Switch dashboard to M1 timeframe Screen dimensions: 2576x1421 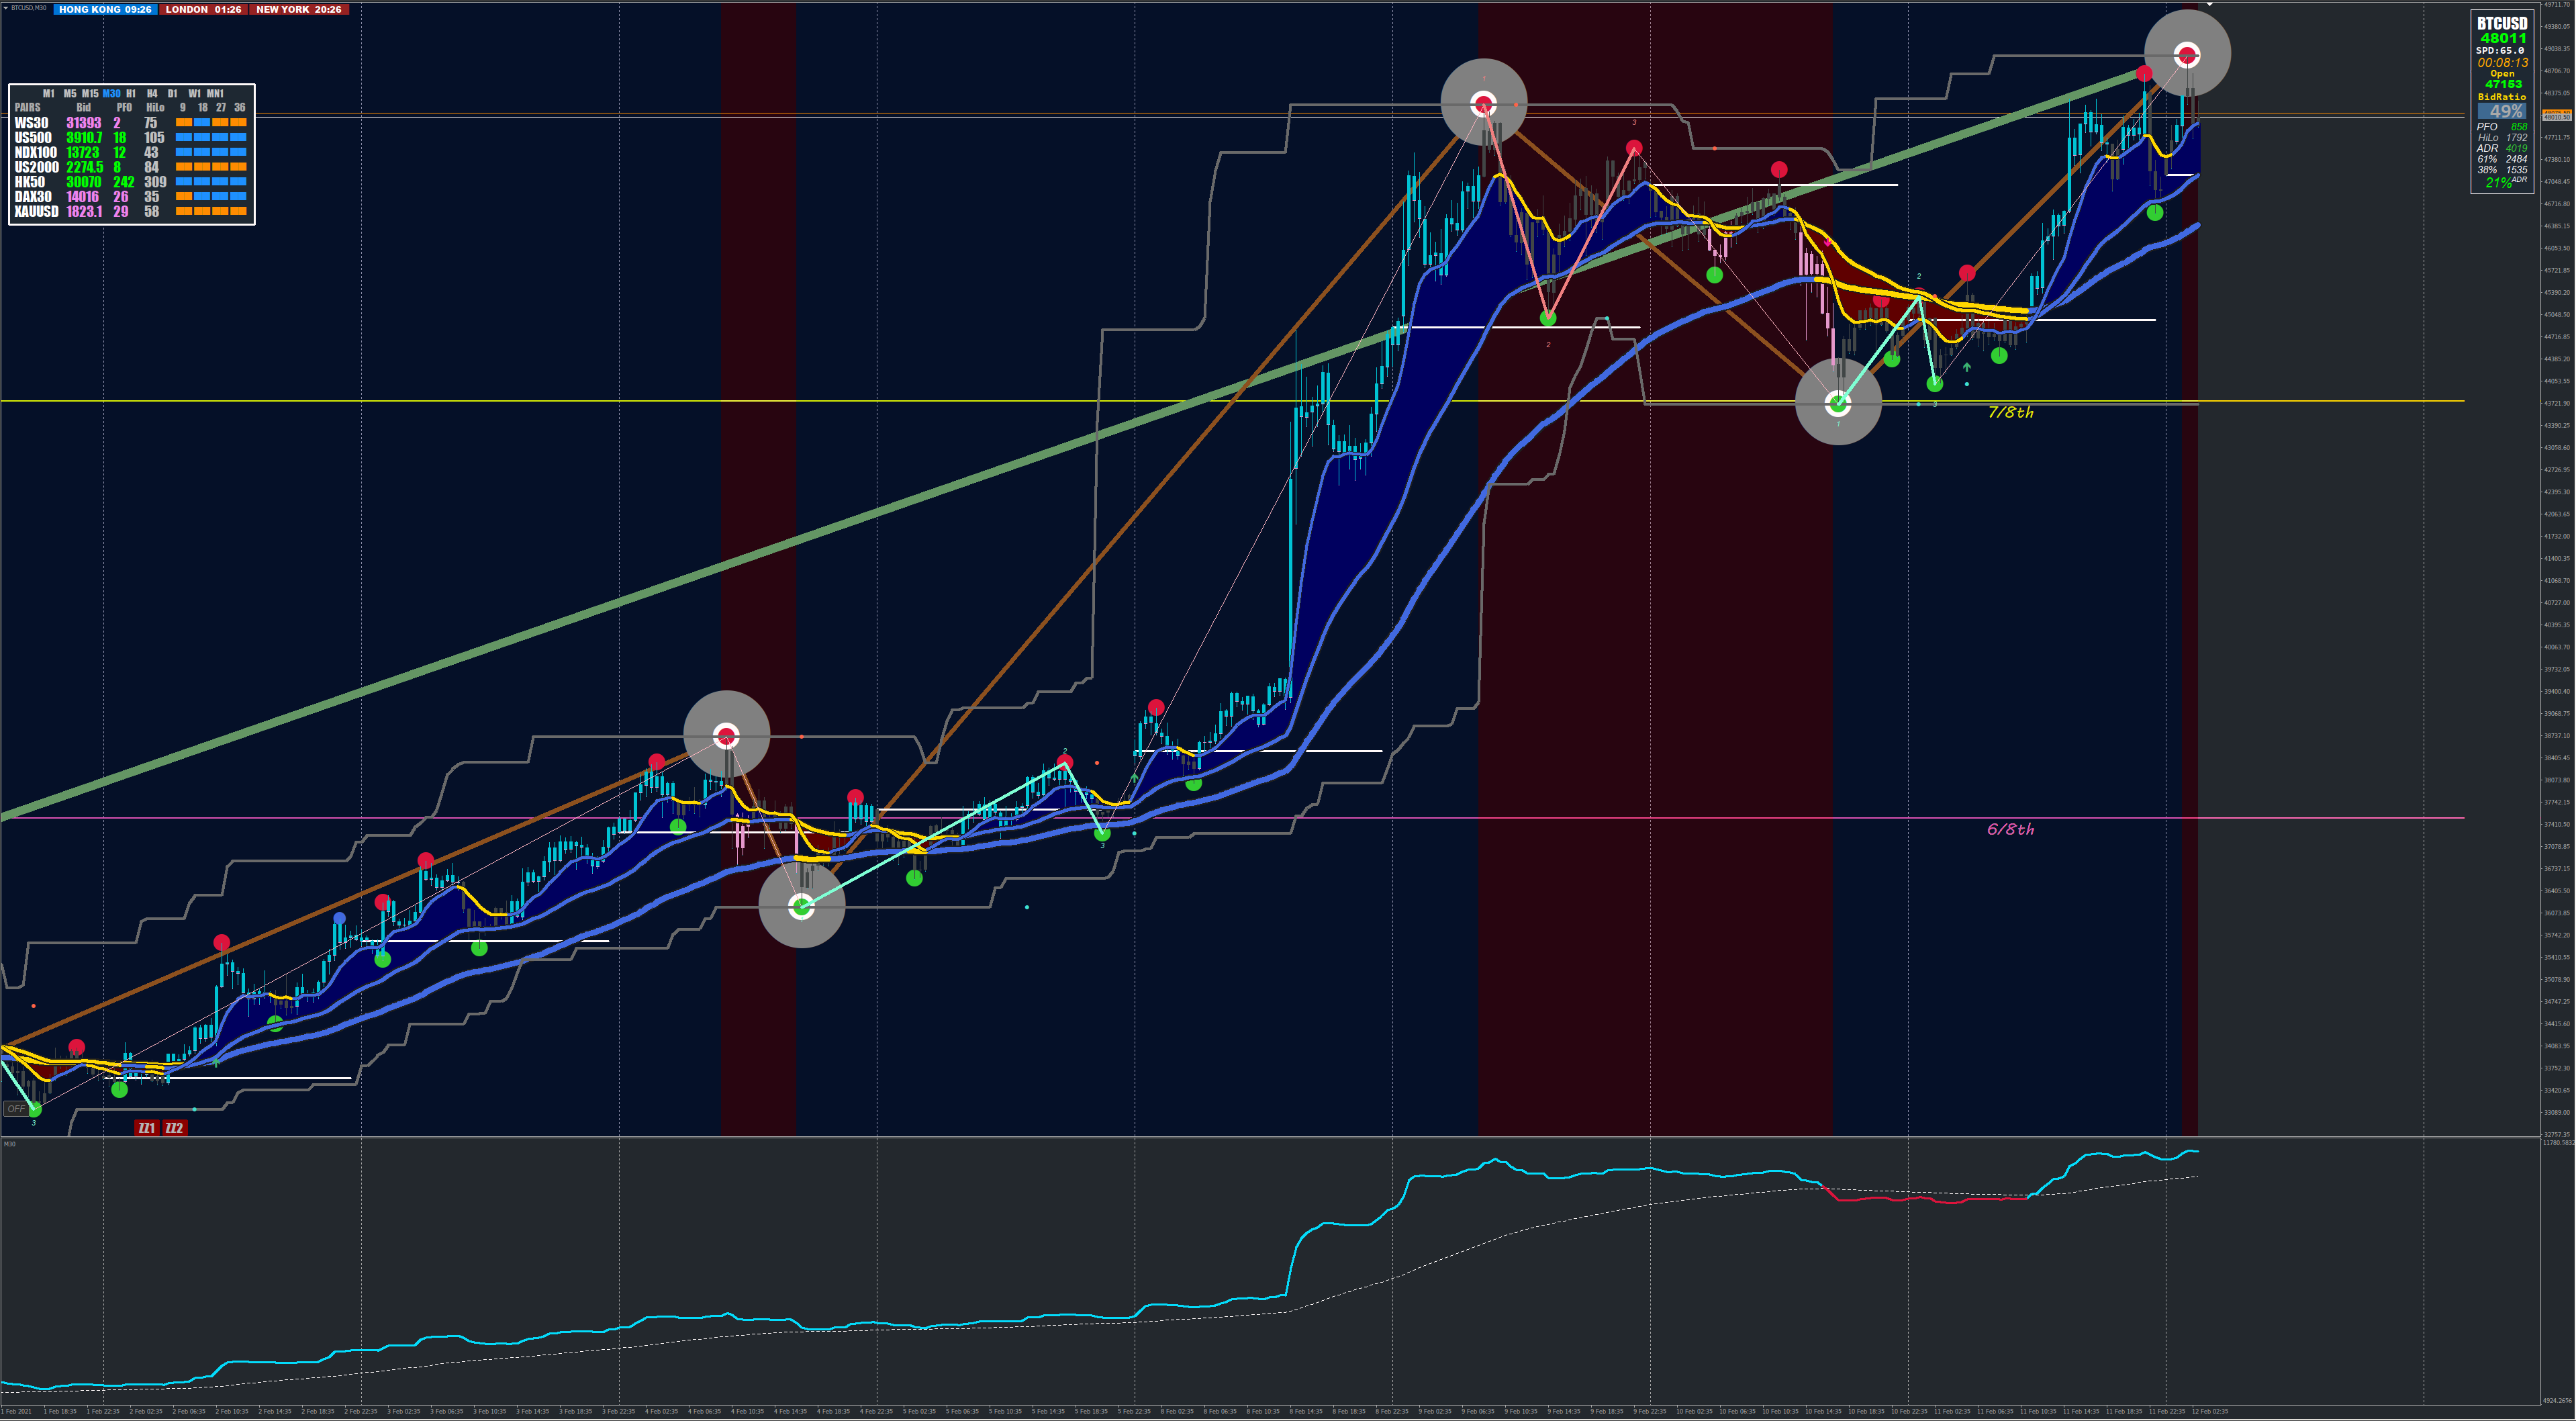(49, 93)
